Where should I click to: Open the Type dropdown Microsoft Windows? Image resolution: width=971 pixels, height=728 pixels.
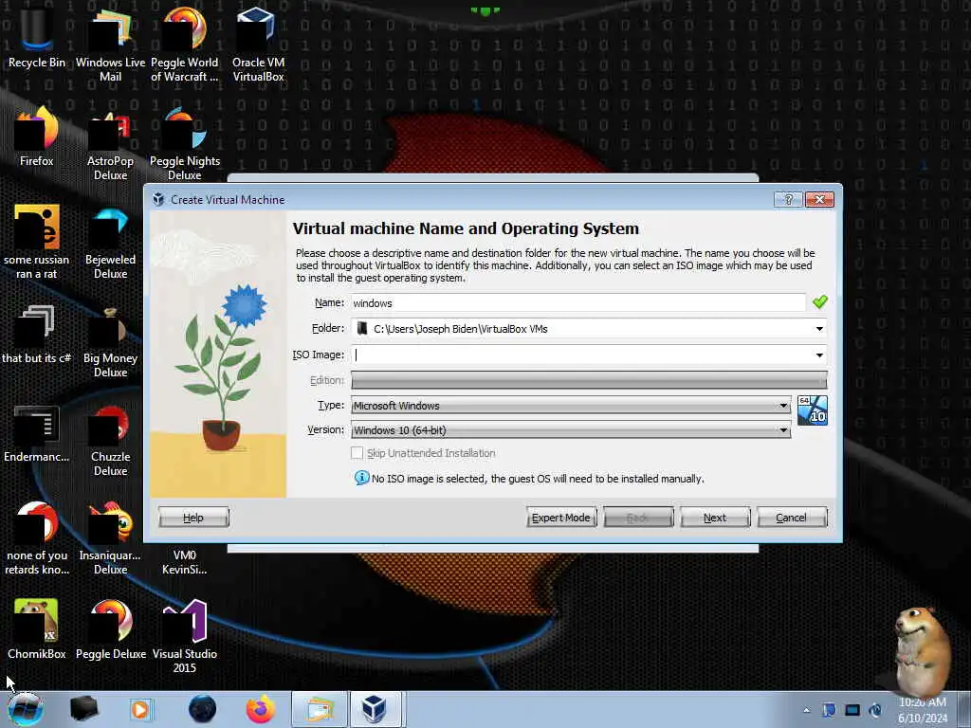click(x=570, y=406)
